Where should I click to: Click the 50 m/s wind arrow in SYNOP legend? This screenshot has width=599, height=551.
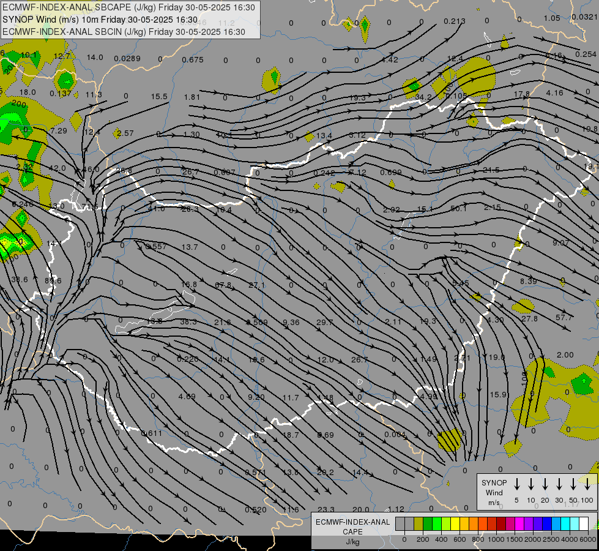click(573, 484)
